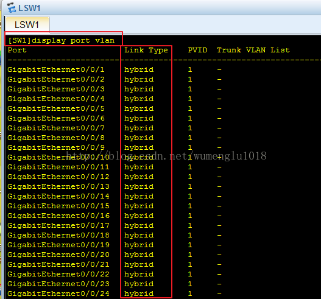Click PVID value 1 for GigabitEthernet0/0/15

(190, 206)
